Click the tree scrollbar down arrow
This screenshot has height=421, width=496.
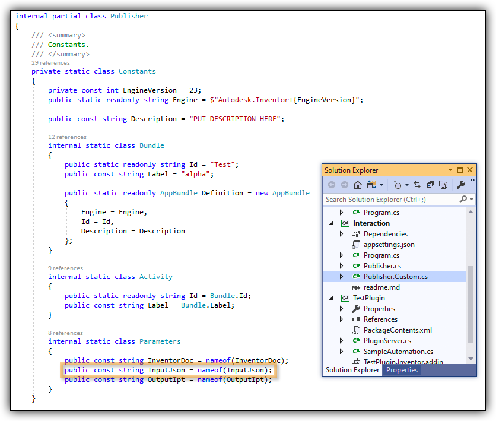click(471, 359)
